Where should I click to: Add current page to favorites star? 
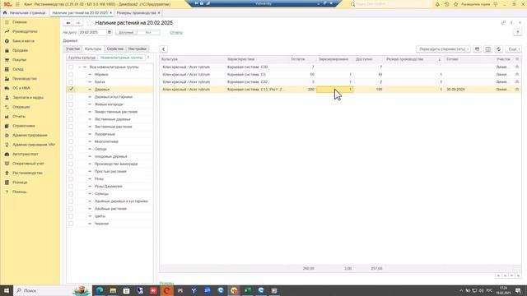coord(89,23)
